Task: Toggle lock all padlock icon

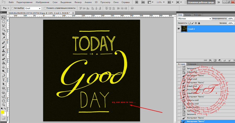Action: point(199,23)
